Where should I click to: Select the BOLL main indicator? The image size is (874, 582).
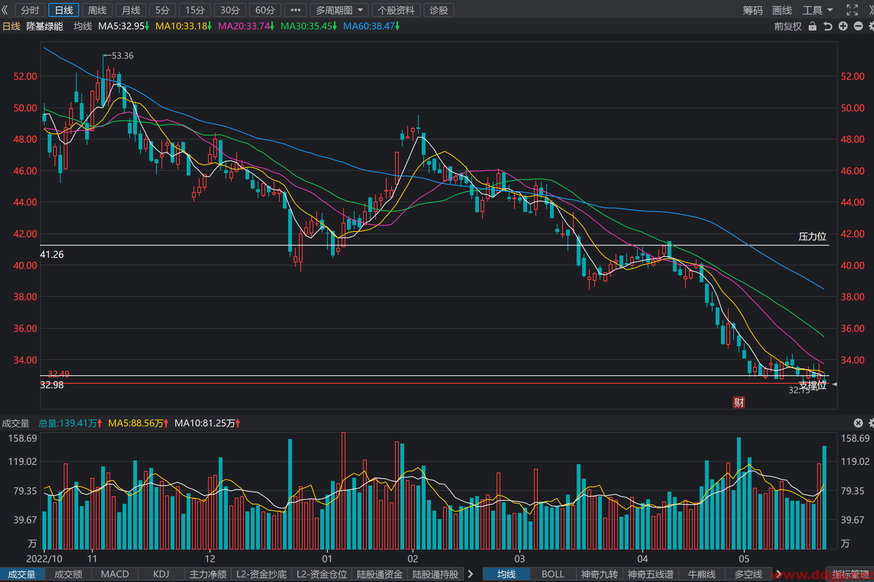pyautogui.click(x=552, y=574)
